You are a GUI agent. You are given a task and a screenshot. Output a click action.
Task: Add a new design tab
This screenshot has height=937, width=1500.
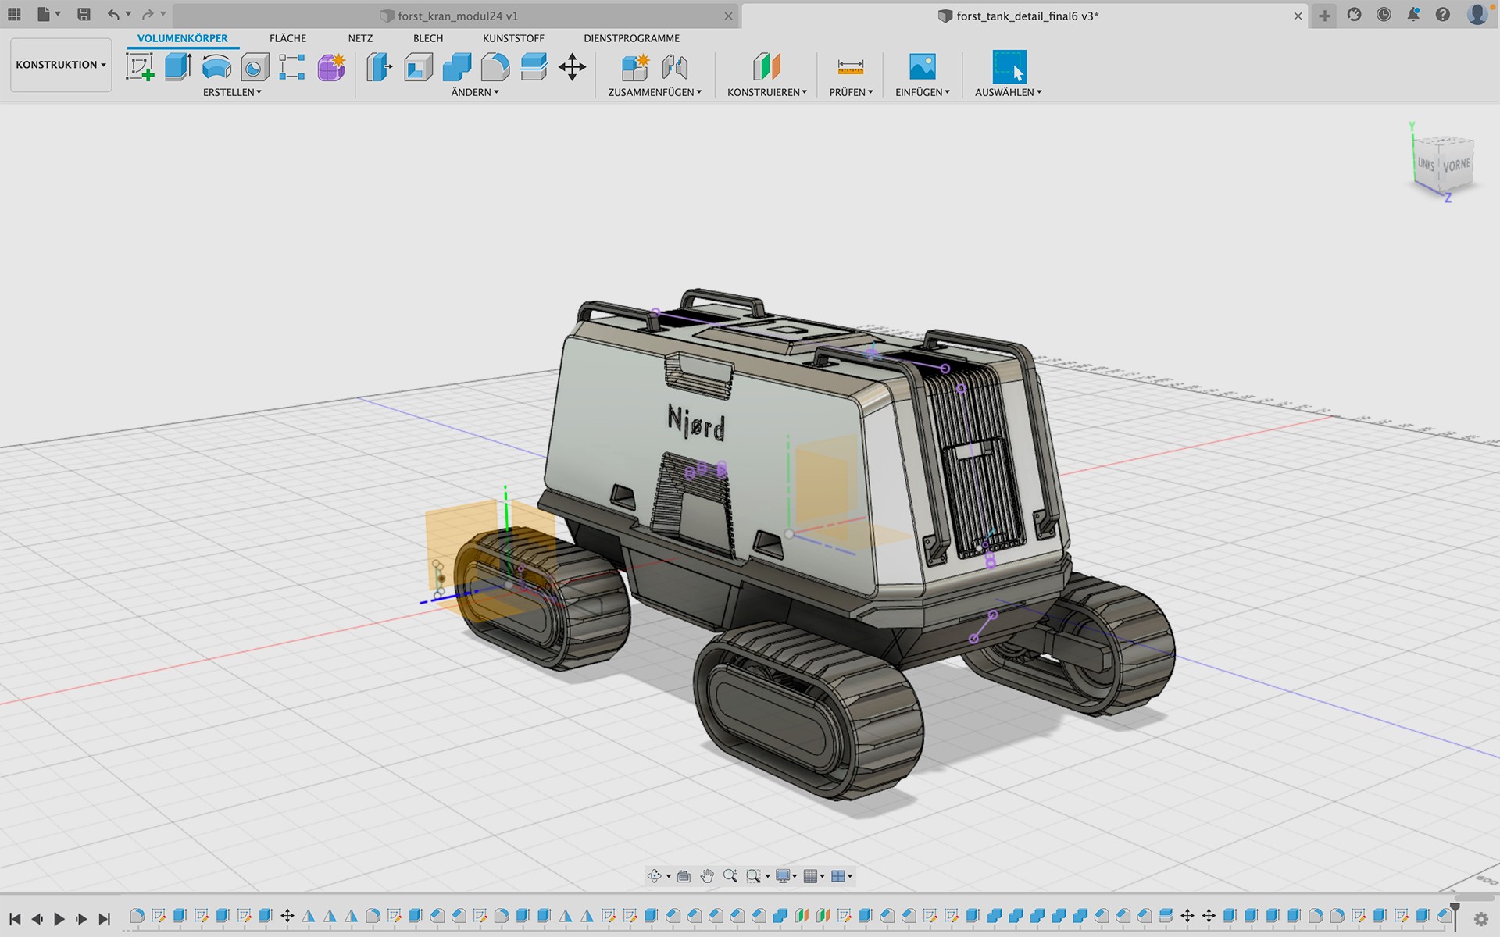(x=1324, y=16)
